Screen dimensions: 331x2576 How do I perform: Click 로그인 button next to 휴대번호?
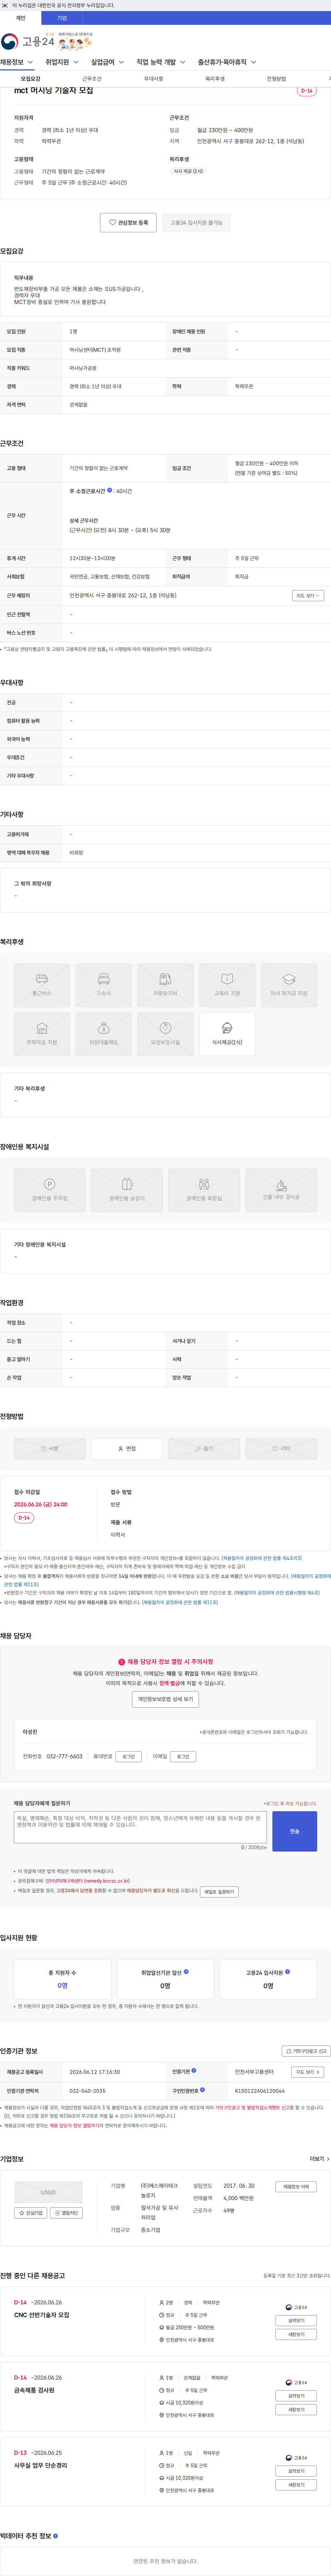[128, 1756]
